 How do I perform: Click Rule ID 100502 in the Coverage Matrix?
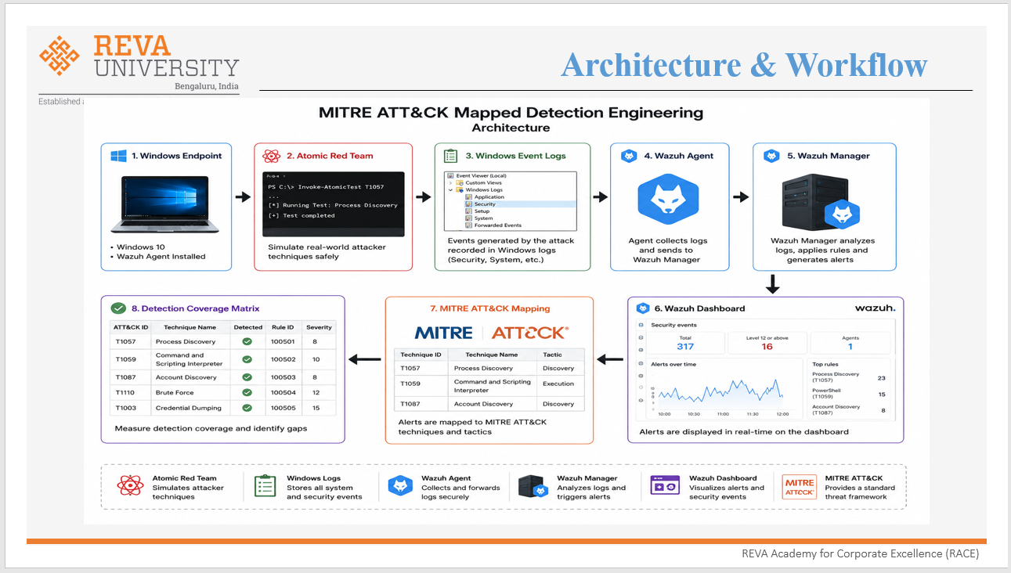tap(283, 359)
